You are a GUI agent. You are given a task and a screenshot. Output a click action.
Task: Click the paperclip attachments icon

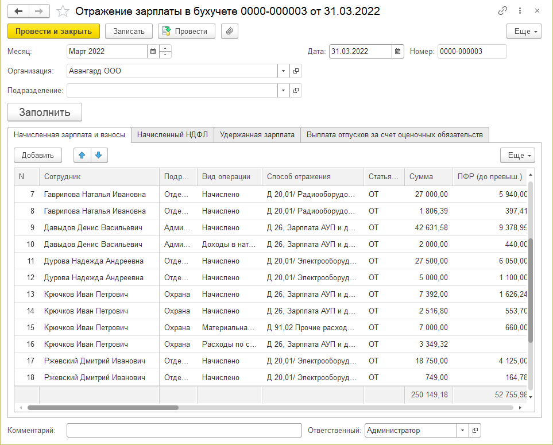[229, 31]
